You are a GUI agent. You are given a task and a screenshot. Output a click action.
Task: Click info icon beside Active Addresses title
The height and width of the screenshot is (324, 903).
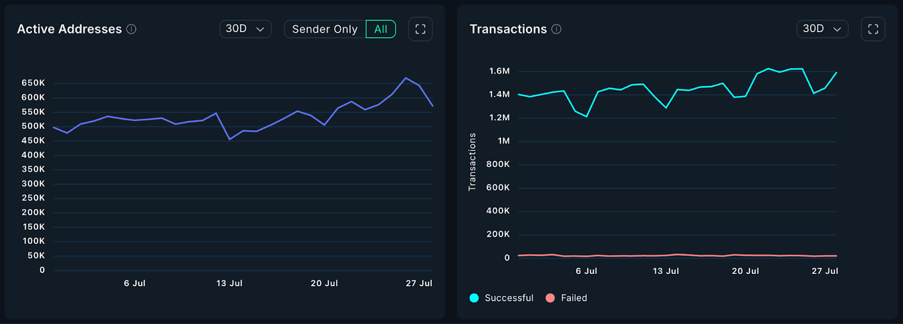tap(131, 29)
